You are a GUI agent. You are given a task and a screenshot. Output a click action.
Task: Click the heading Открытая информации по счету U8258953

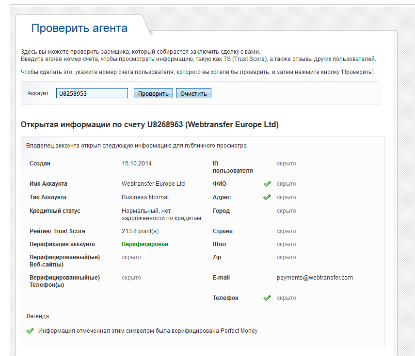pyautogui.click(x=149, y=125)
